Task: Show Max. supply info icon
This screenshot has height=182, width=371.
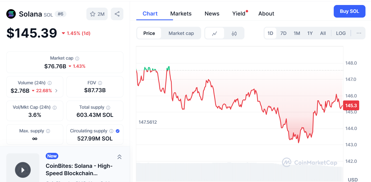Action: 48,131
